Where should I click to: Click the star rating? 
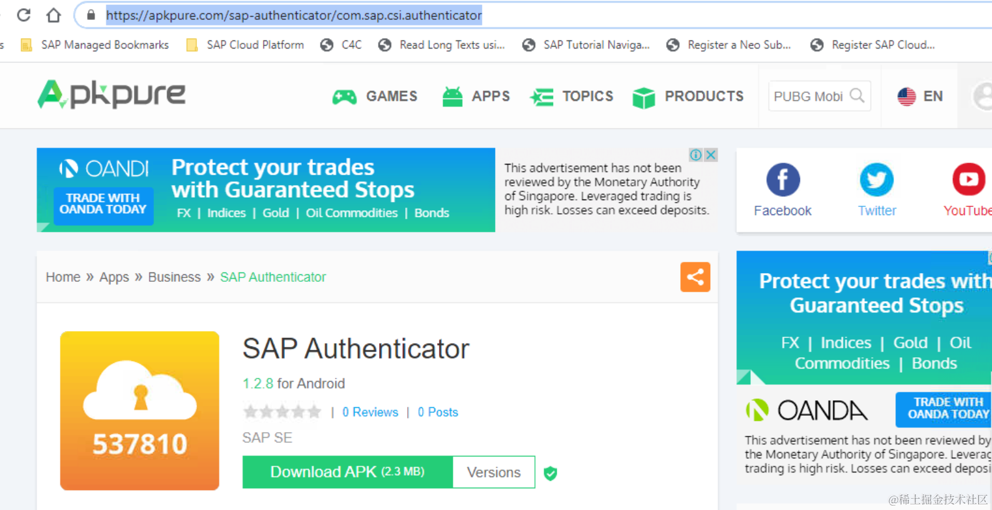point(282,411)
